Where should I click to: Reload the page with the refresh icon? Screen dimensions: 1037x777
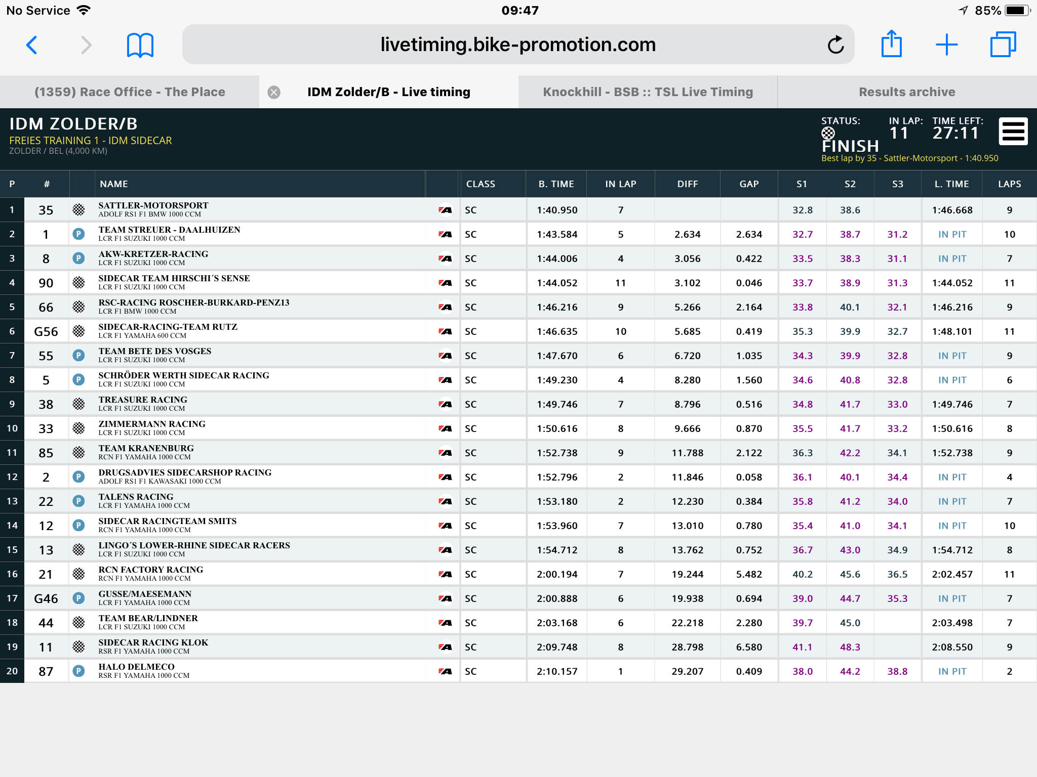coord(835,45)
